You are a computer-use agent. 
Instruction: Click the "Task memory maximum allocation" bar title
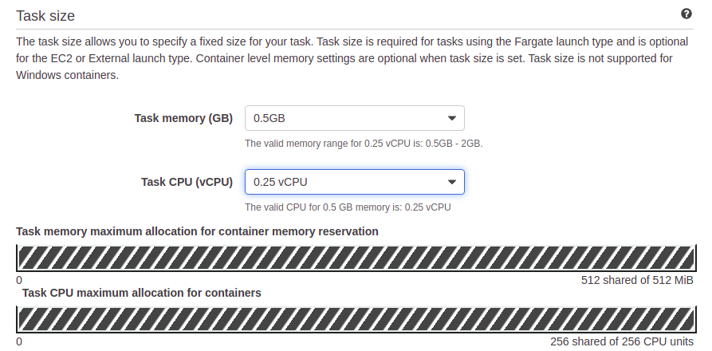tap(197, 231)
